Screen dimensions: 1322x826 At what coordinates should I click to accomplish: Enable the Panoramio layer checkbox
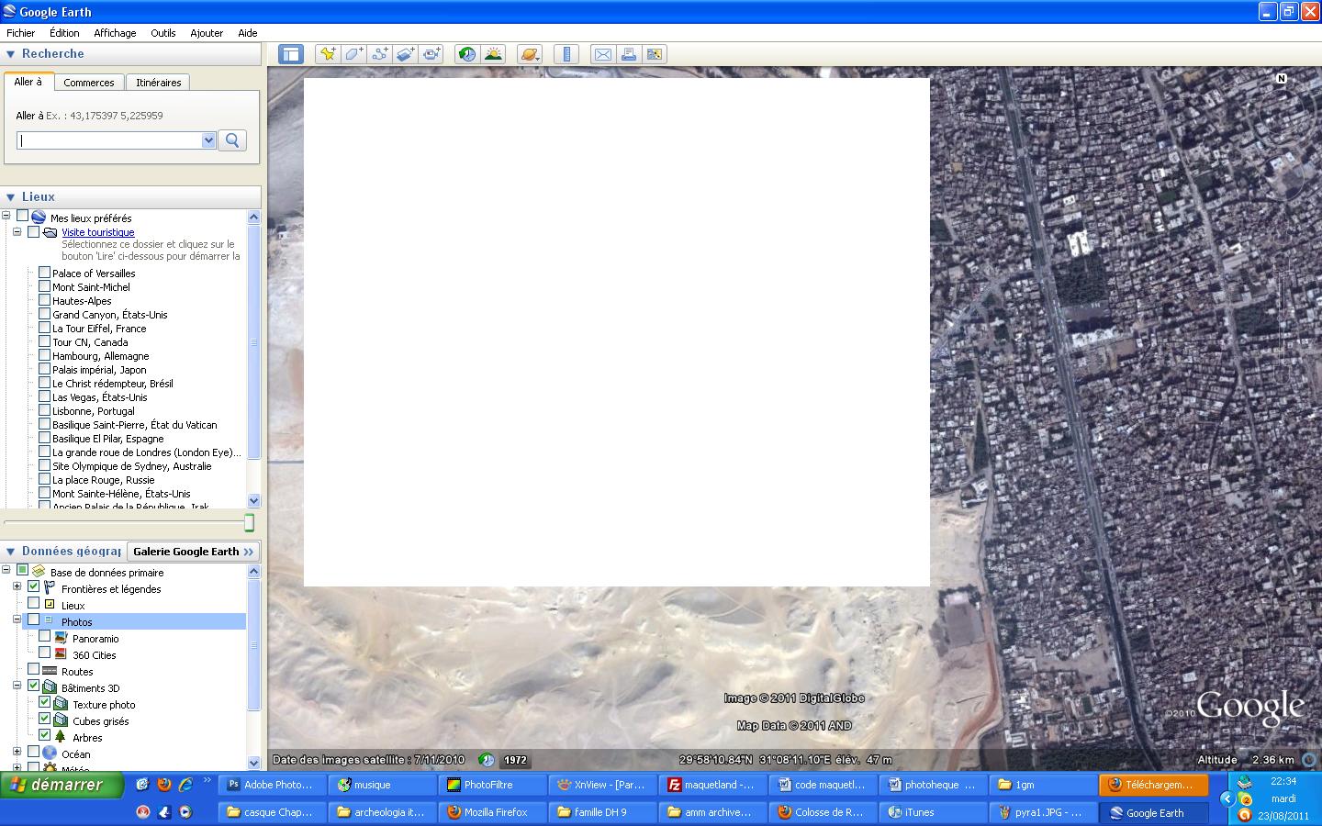tap(44, 637)
